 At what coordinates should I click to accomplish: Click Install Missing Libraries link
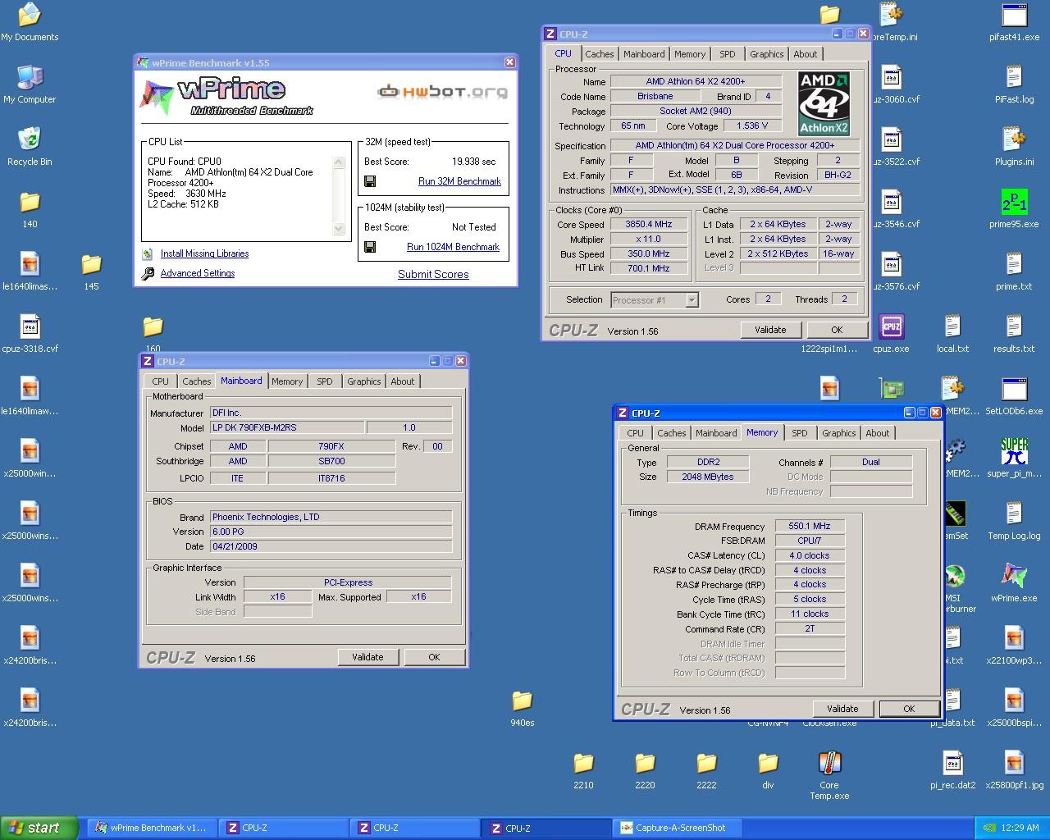click(204, 254)
